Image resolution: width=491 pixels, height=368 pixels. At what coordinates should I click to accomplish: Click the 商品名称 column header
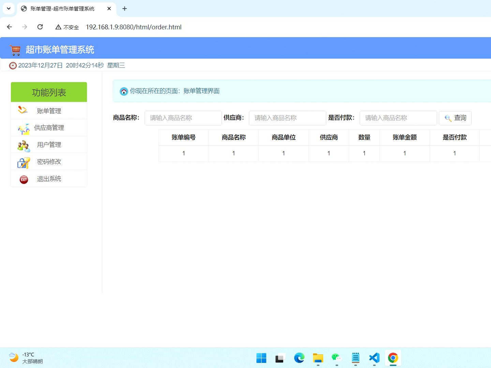click(234, 137)
